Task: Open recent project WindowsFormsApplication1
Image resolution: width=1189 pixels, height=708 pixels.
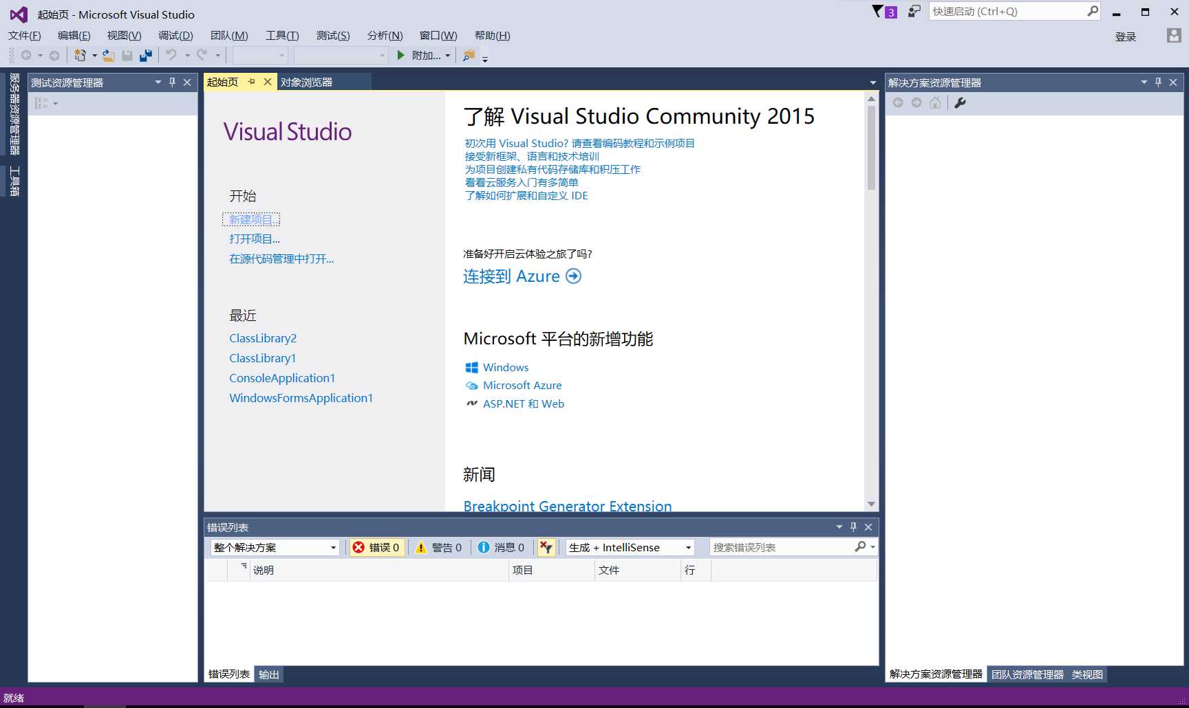Action: tap(301, 398)
